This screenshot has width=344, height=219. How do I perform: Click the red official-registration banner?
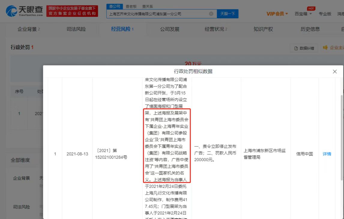click(x=72, y=11)
